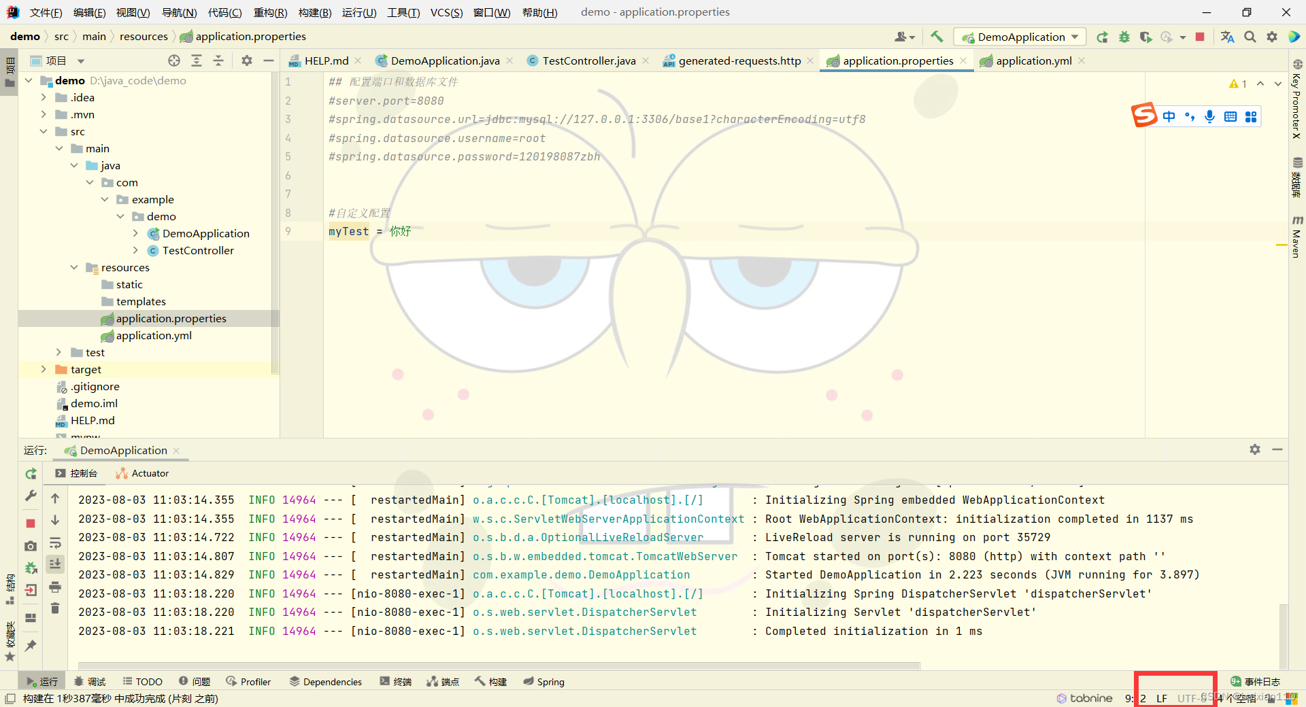The image size is (1306, 707).
Task: Open the 终端 terminal tool window
Action: tap(396, 681)
